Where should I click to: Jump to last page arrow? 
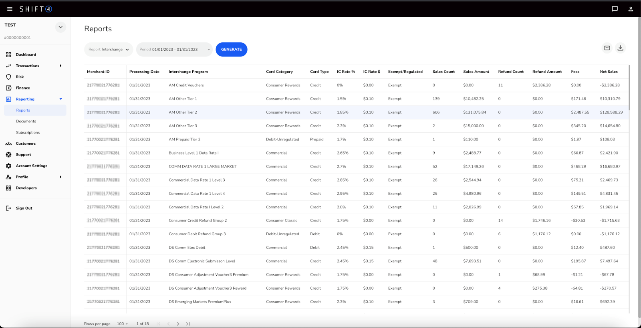coord(188,324)
